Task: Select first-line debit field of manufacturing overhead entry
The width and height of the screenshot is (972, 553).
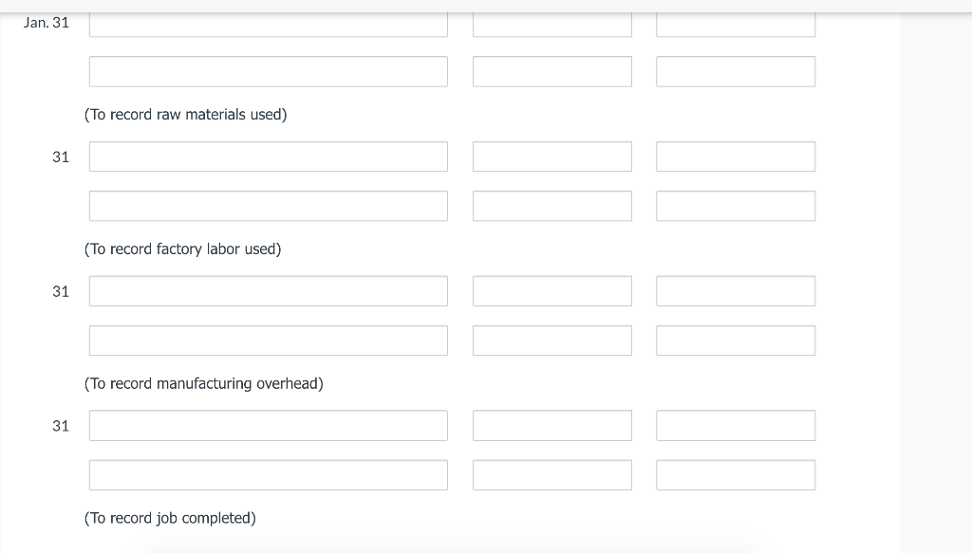Action: 551,291
